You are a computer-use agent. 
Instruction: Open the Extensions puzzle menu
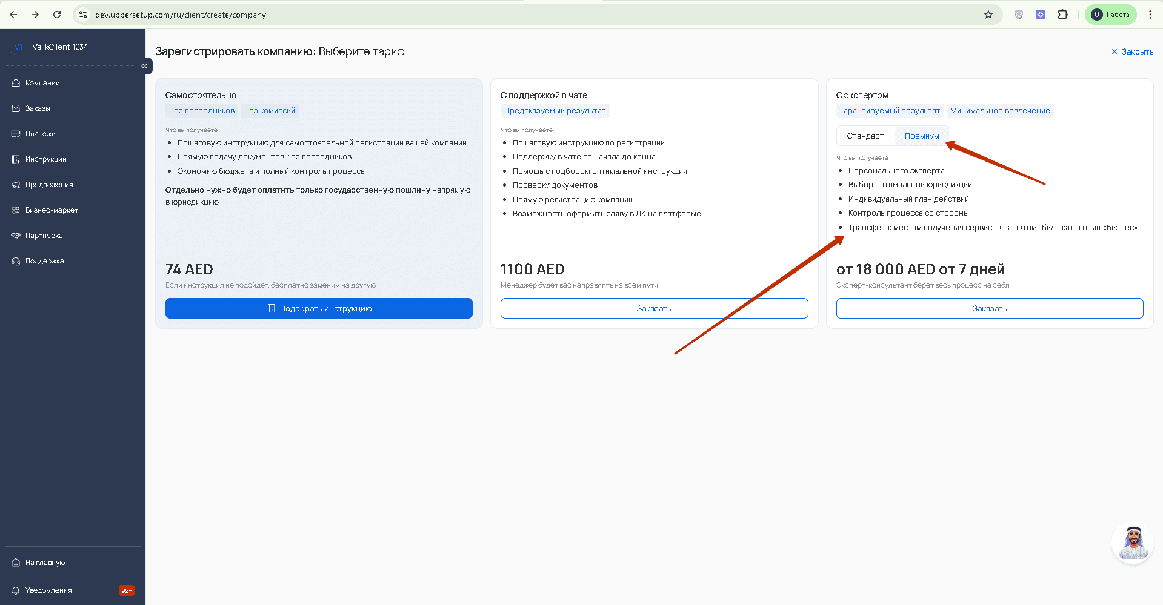pyautogui.click(x=1062, y=15)
